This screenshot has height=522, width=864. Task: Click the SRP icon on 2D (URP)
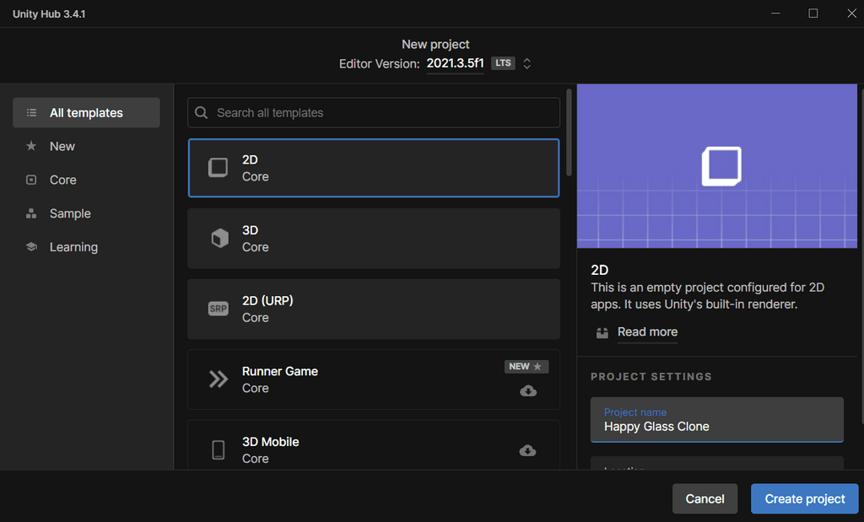pos(219,309)
